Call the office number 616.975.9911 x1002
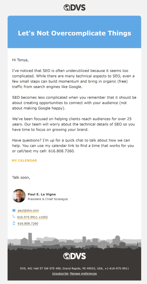 point(33,217)
